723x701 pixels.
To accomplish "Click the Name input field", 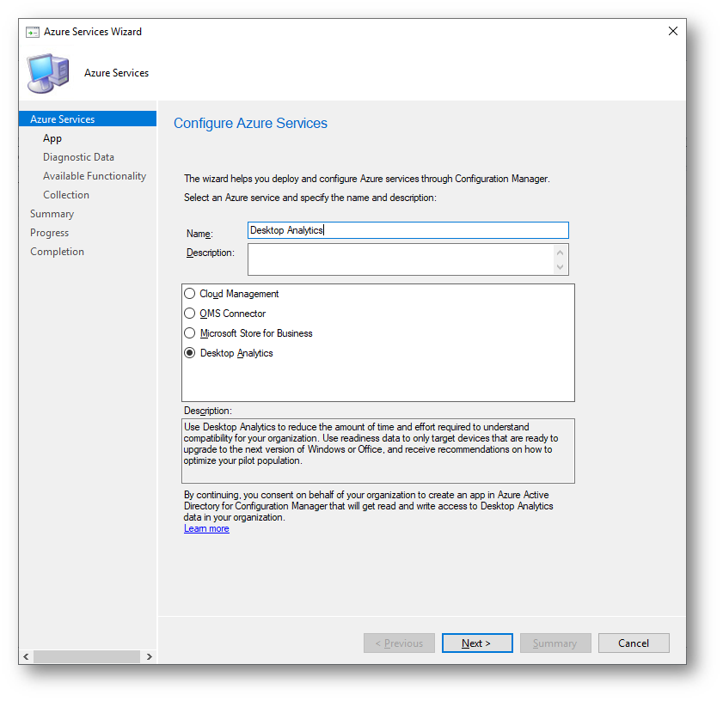I will tap(408, 230).
